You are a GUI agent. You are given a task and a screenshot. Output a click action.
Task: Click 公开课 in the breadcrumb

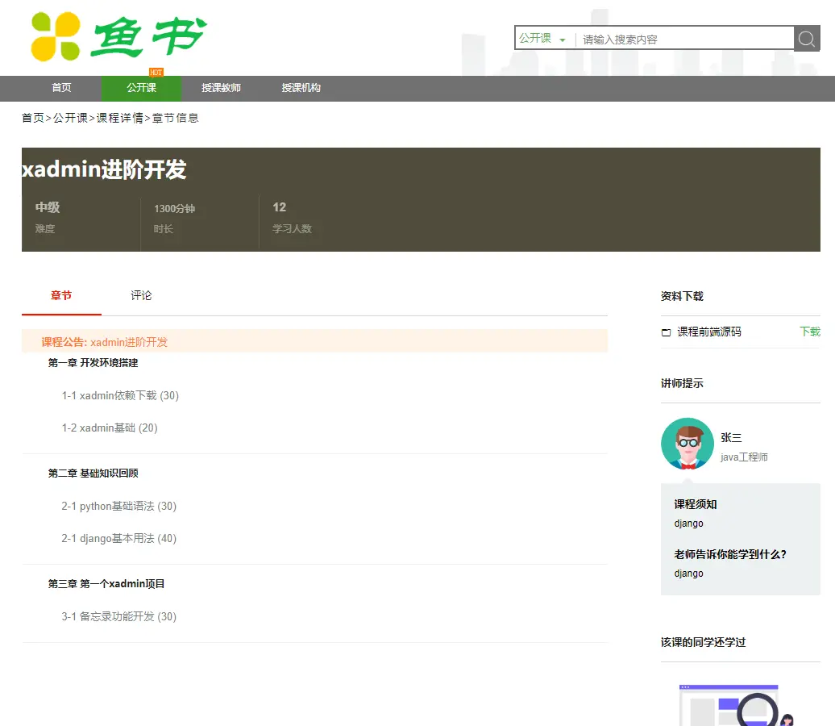coord(70,118)
